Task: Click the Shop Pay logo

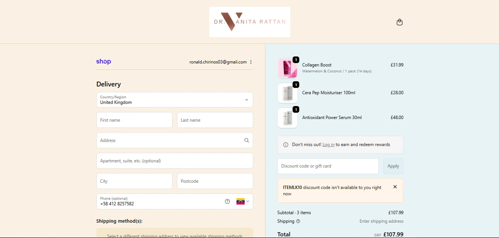Action: click(x=104, y=62)
